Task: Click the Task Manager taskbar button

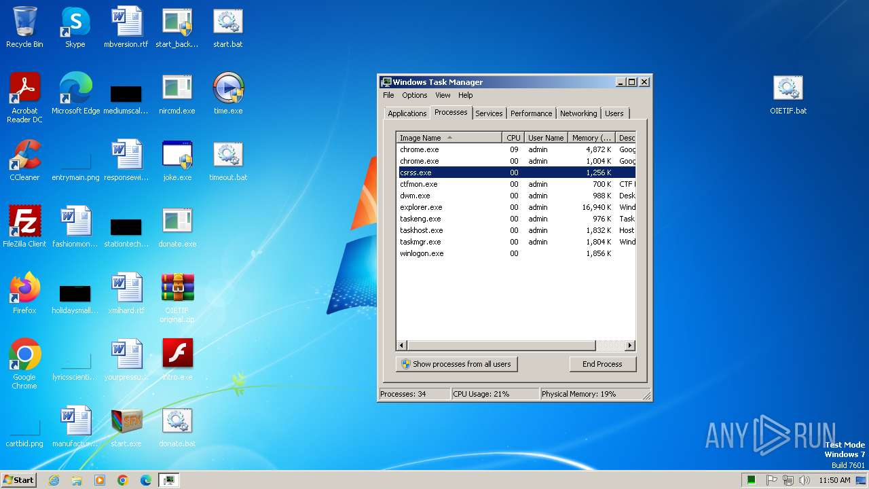Action: point(168,480)
